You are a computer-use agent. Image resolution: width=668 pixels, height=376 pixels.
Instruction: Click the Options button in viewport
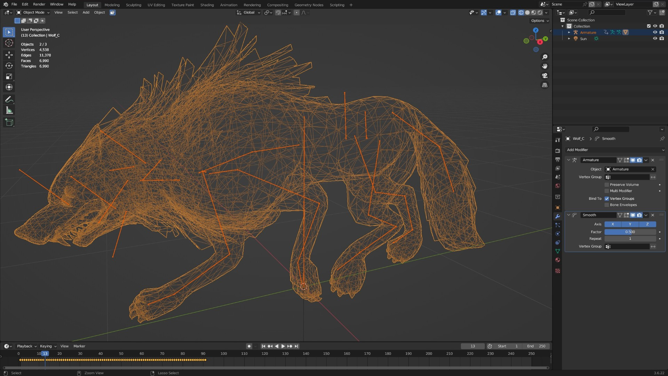coord(540,21)
